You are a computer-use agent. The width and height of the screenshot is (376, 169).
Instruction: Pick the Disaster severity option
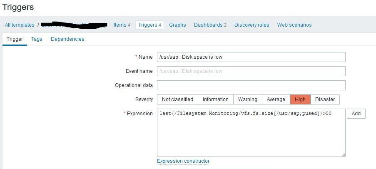[325, 99]
